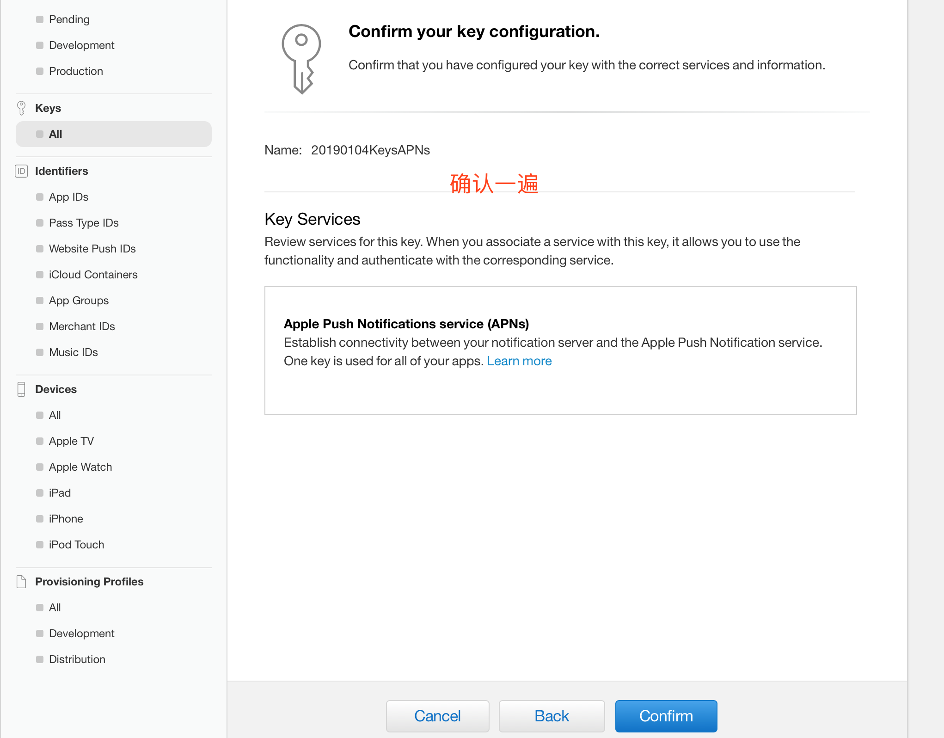Click the large key illustration icon
Screen dimensions: 944x738
[301, 59]
